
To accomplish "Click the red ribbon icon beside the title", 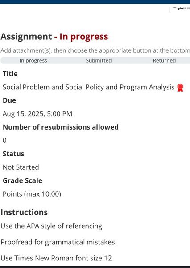I will click(x=180, y=88).
